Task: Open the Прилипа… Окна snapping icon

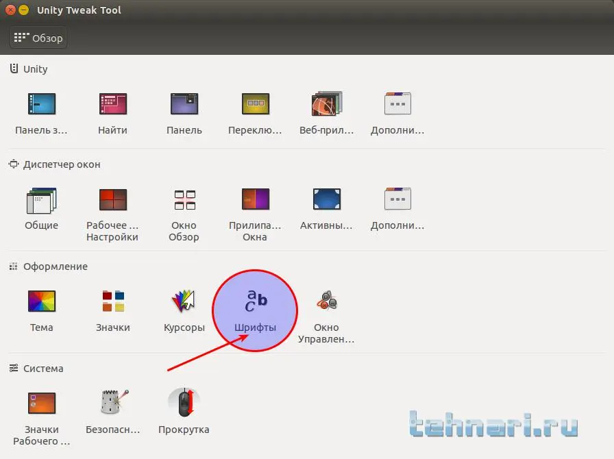Action: 256,199
